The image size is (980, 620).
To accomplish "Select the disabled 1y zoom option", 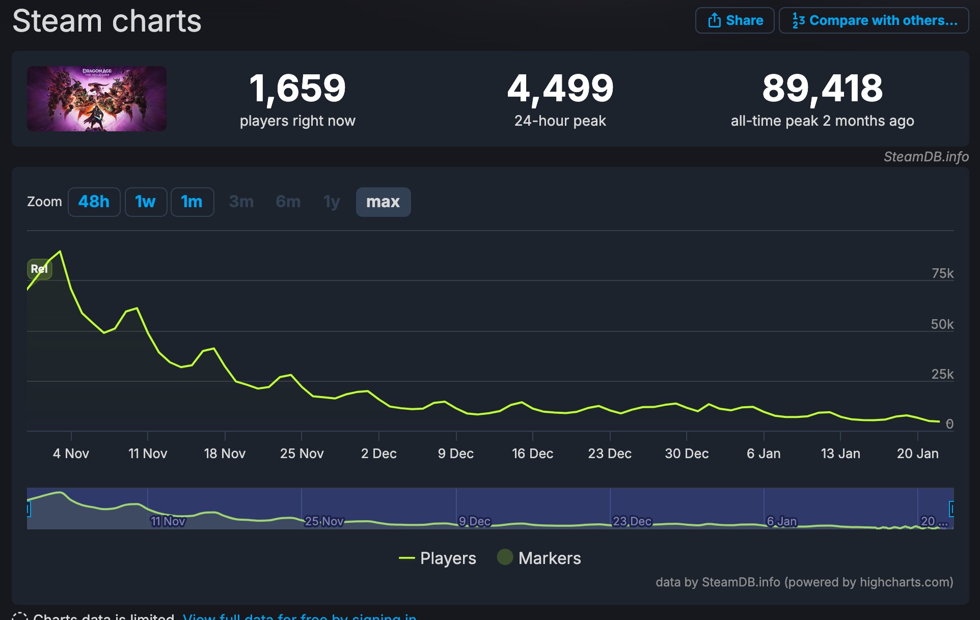I will point(332,202).
